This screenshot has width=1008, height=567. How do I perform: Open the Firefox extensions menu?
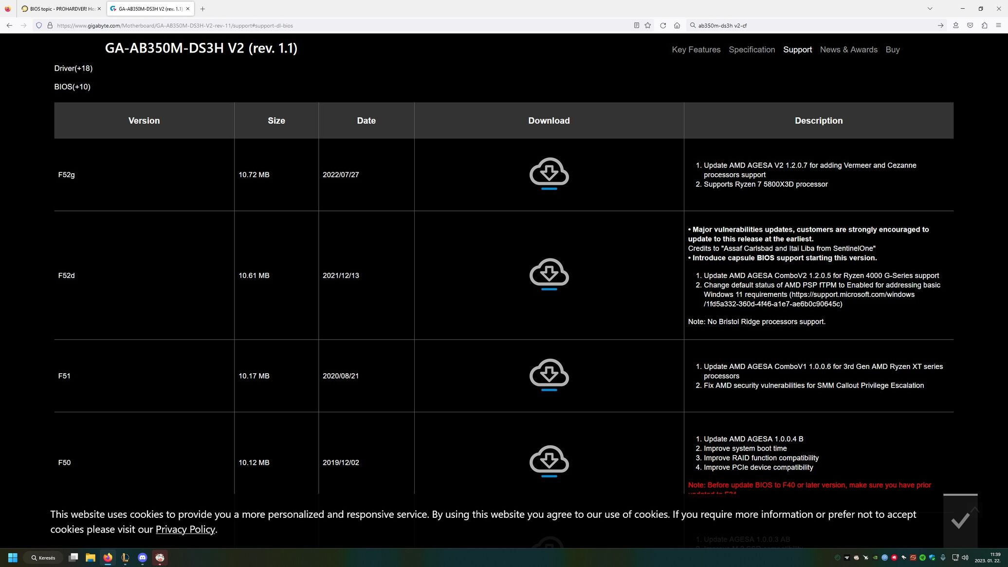984,25
